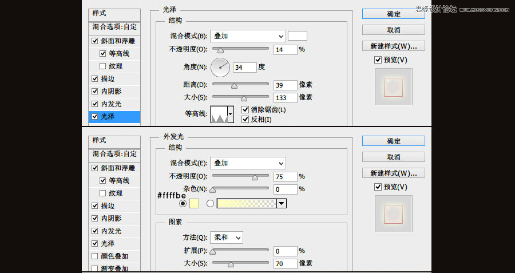
Task: Open 混合模式 dropdown in the 外发光 panel
Action: coord(247,163)
